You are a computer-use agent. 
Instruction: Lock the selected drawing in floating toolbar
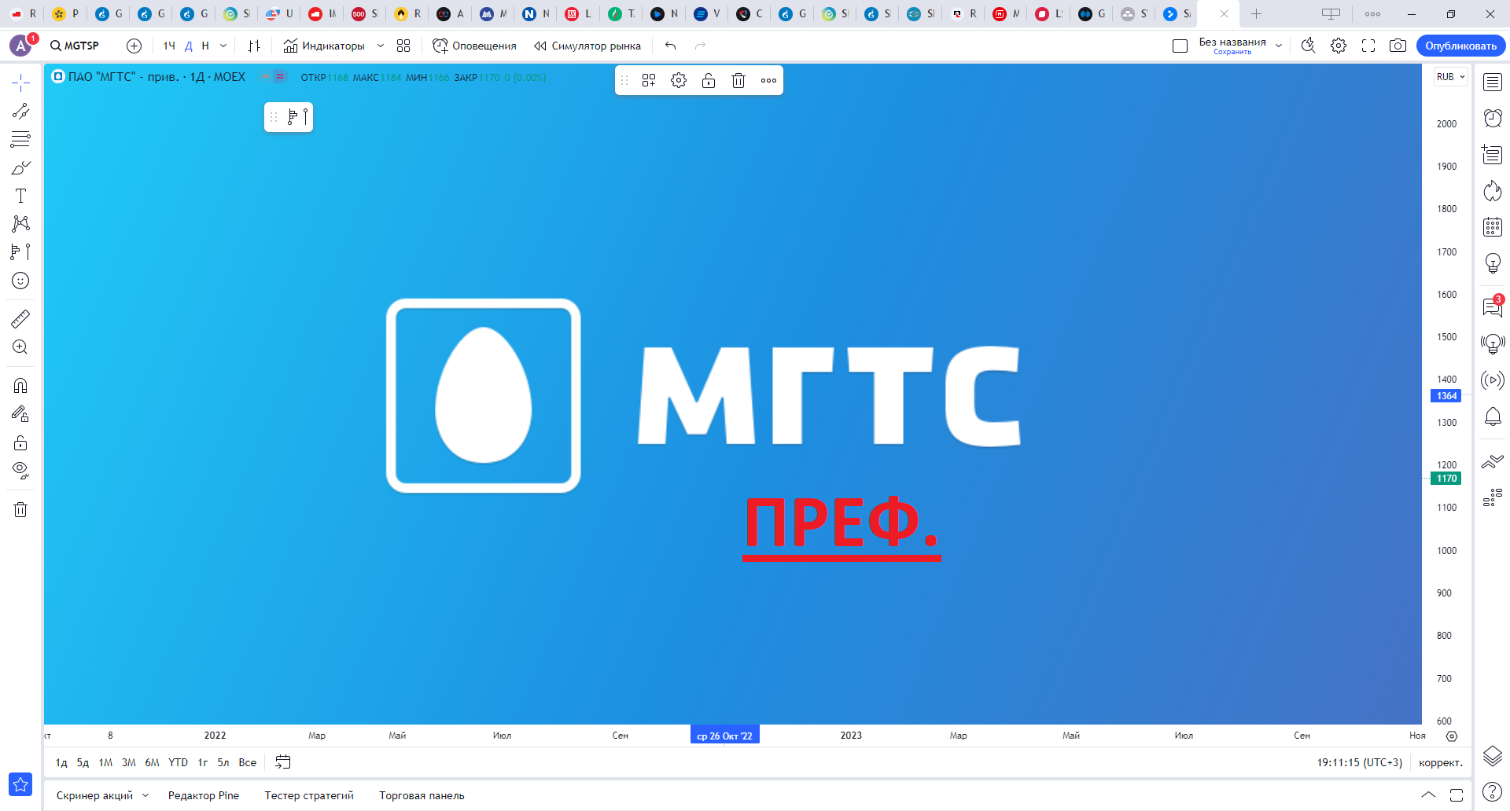pyautogui.click(x=709, y=80)
